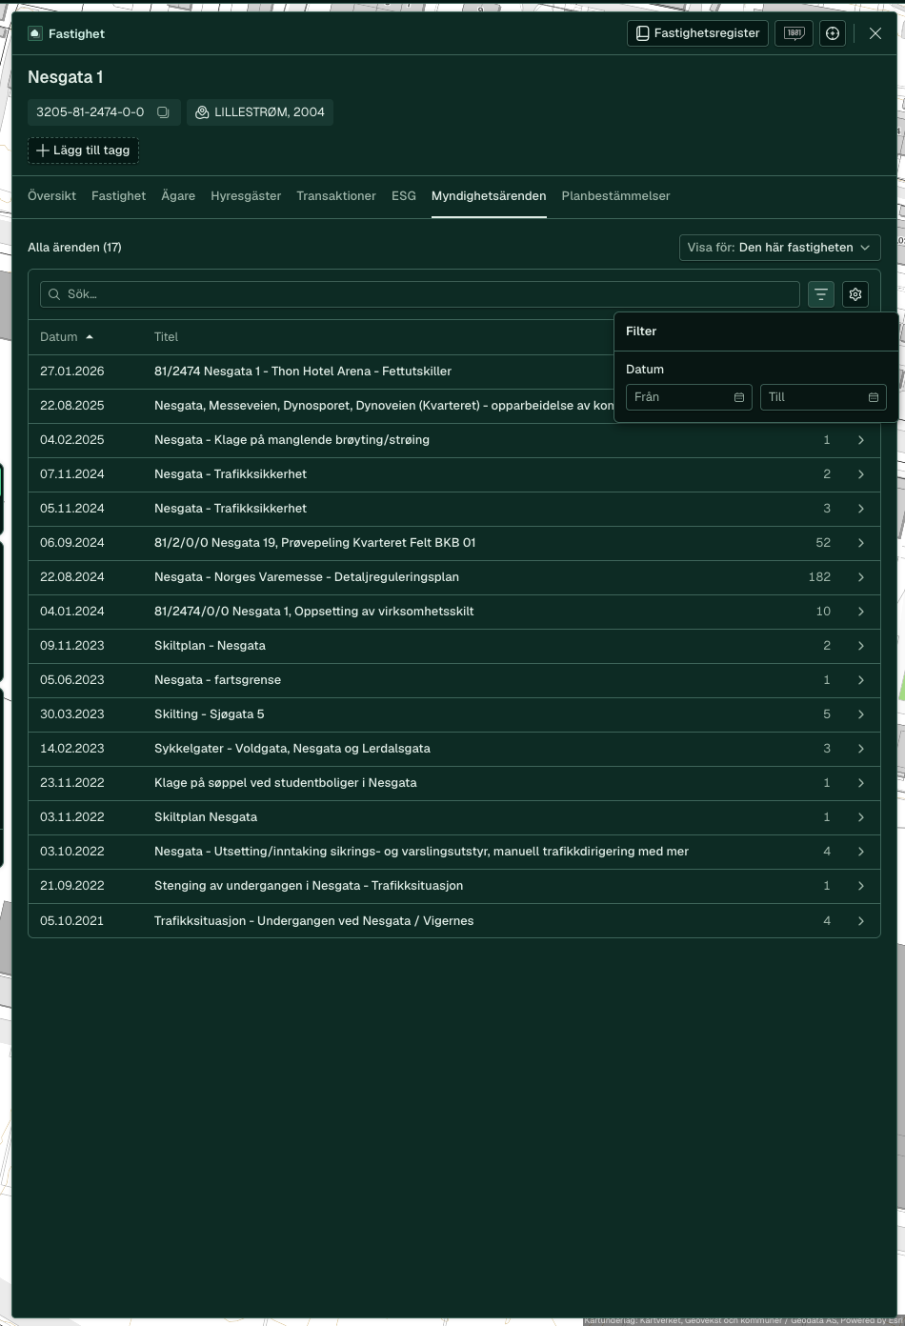Expand the 'Oppsetting av virksomhetsskilt' row chevron
Viewport: 905px width, 1326px height.
click(861, 612)
